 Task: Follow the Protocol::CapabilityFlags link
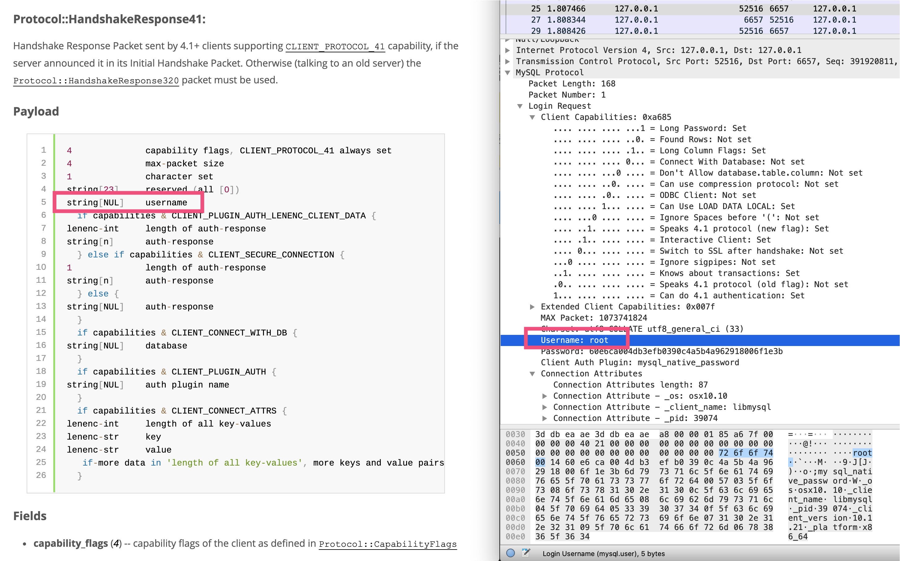coord(387,544)
